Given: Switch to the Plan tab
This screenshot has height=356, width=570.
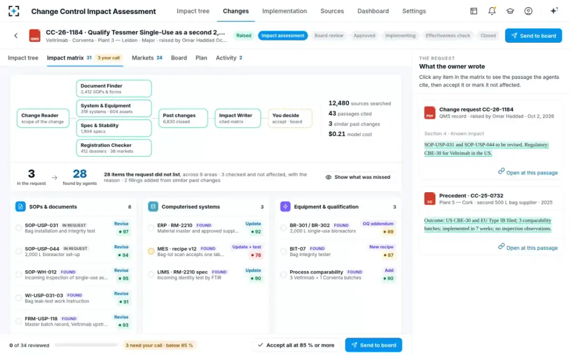Looking at the screenshot, I should [201, 58].
